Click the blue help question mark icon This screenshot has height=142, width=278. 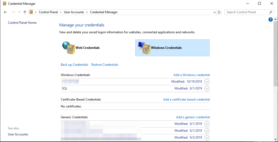270,20
